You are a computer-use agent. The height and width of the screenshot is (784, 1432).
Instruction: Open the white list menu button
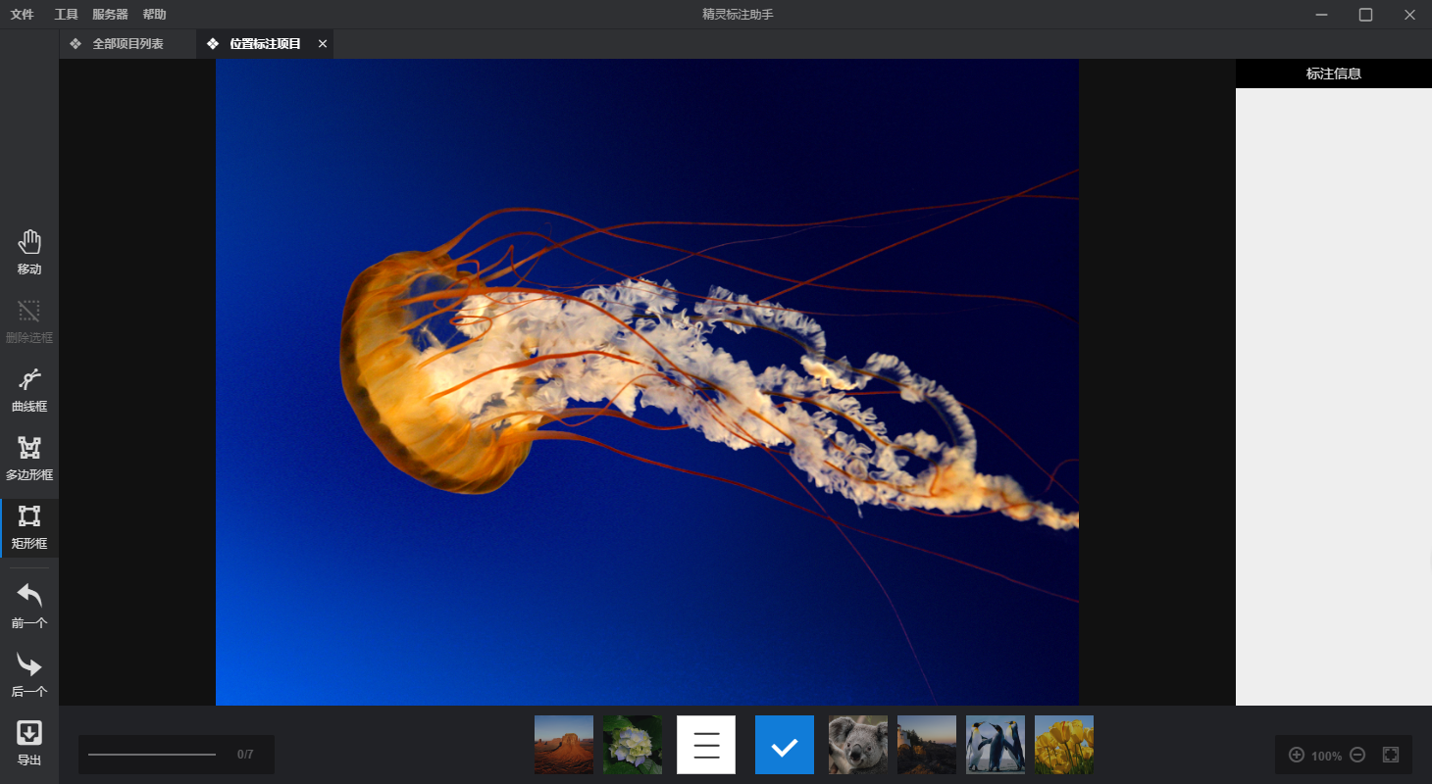pyautogui.click(x=706, y=745)
